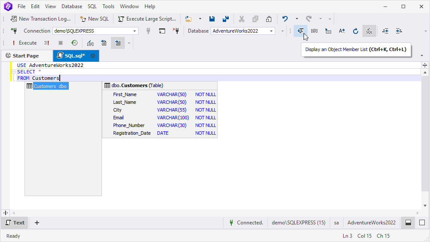Click the Complete Word 'A' arrow icon
This screenshot has height=242, width=430.
tap(342, 31)
